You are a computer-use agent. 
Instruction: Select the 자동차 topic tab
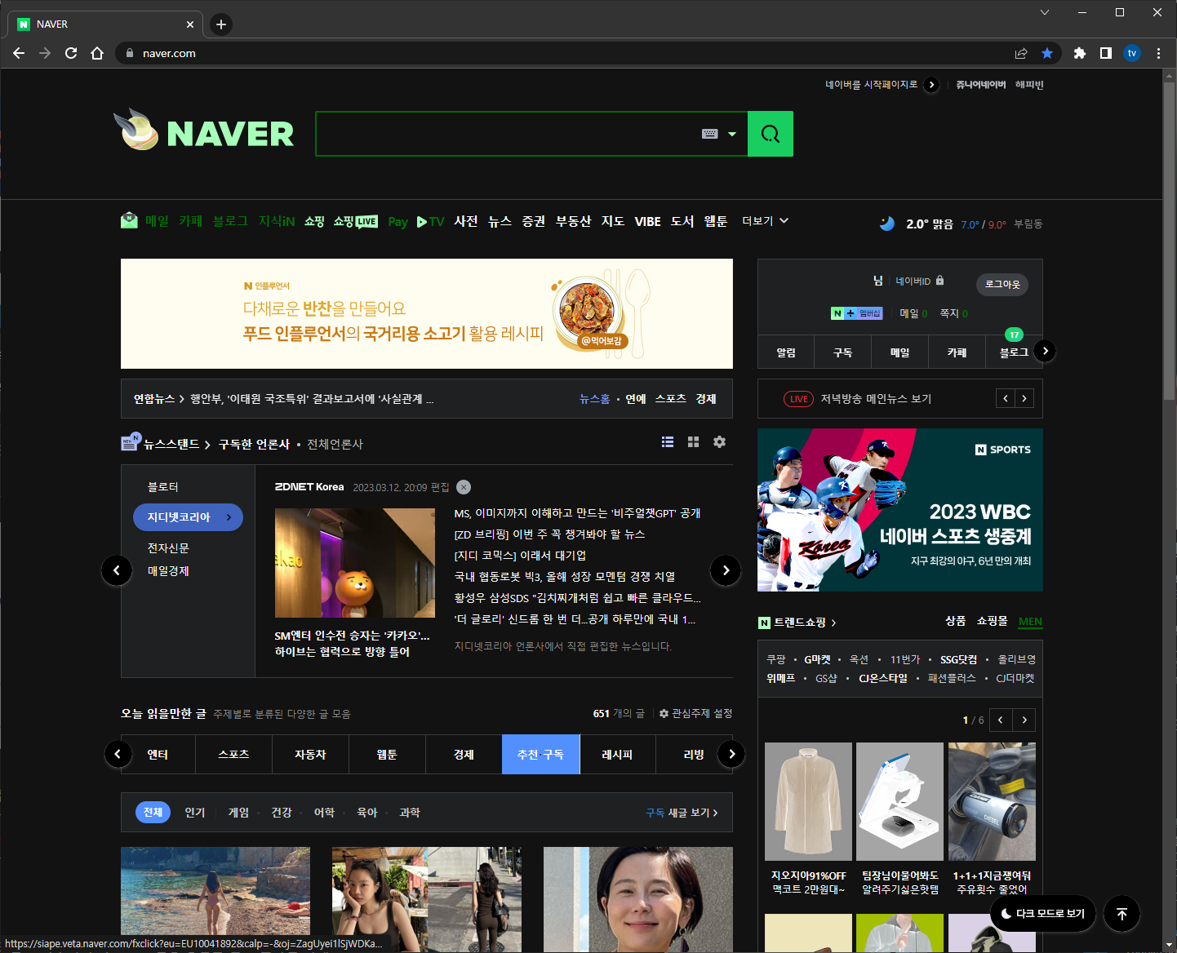310,754
